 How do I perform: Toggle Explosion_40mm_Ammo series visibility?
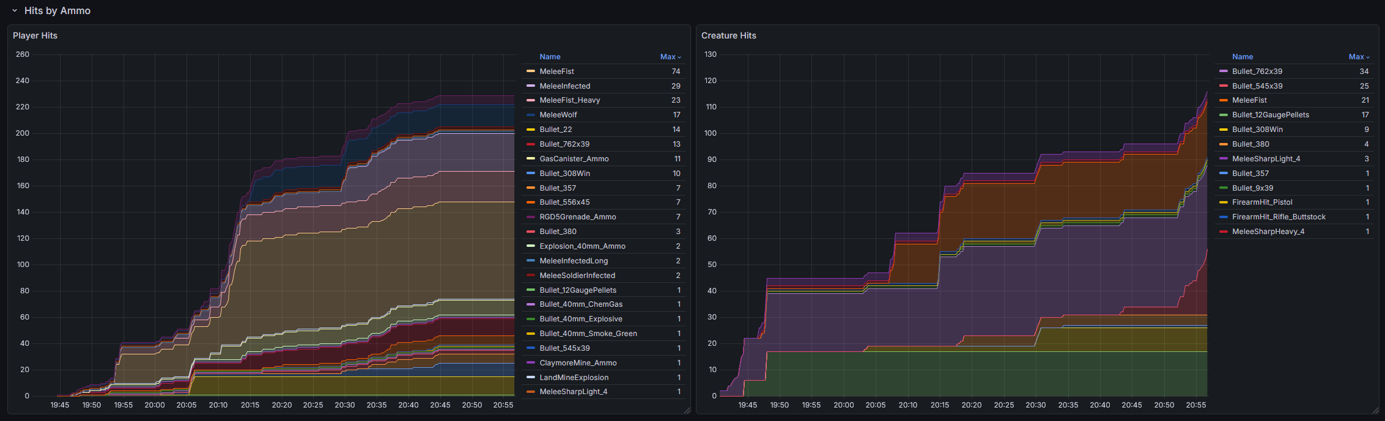tap(582, 246)
